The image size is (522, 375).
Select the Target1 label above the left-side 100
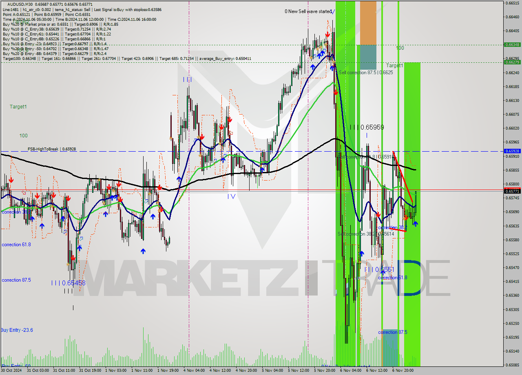click(x=18, y=106)
